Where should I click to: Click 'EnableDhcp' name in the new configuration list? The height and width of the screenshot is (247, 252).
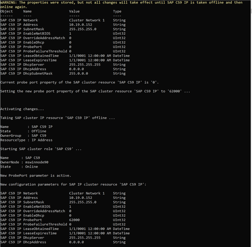(34, 216)
